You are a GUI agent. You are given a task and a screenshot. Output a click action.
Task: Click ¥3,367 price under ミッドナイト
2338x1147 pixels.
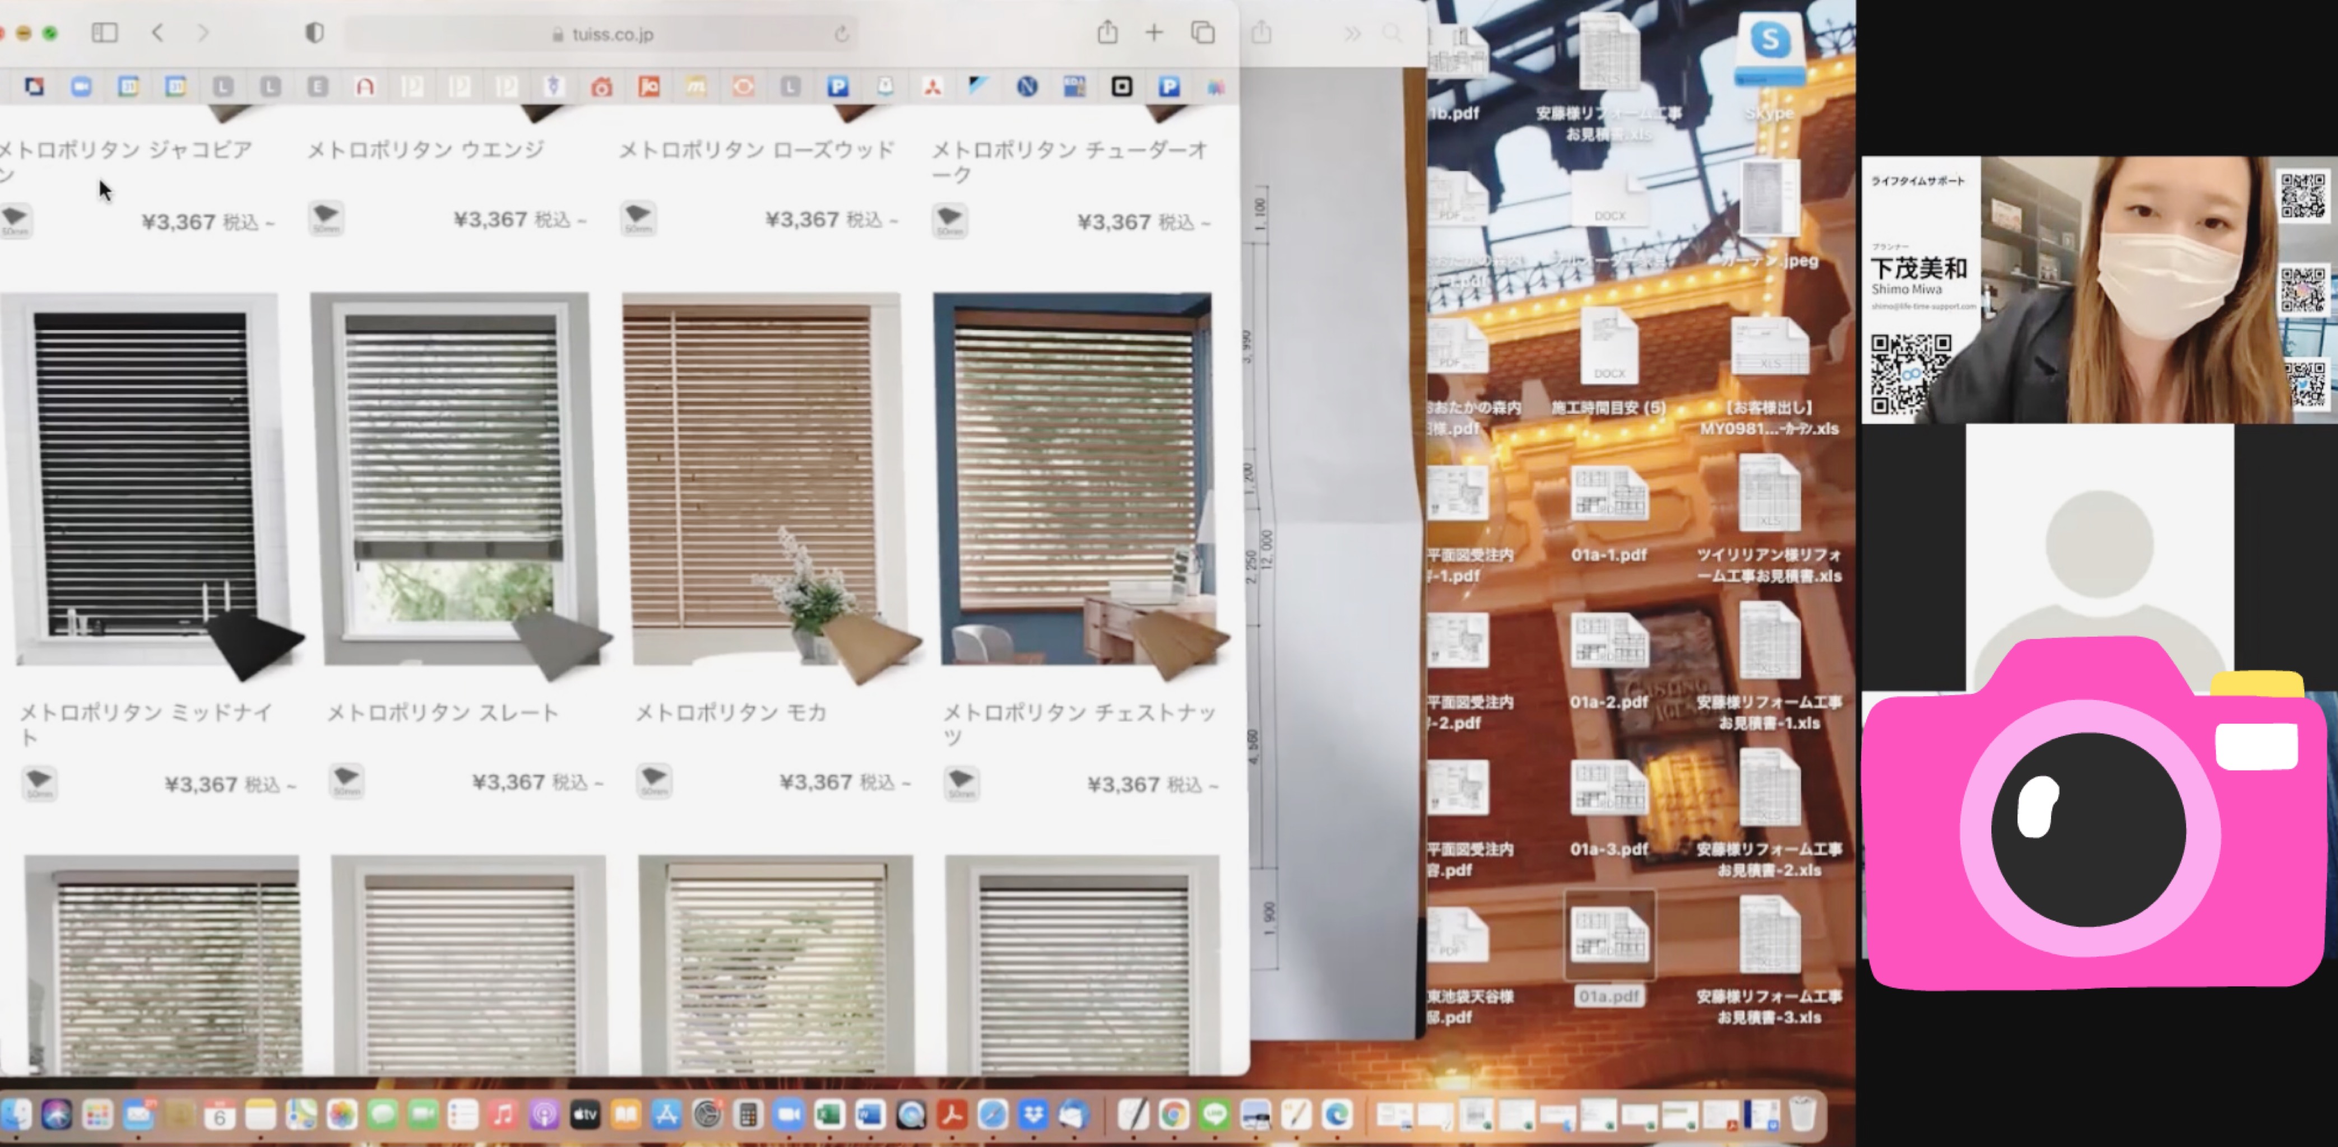(230, 784)
